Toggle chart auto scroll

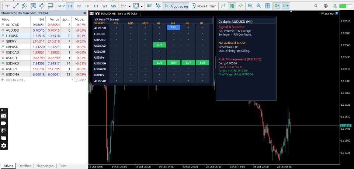click(x=277, y=6)
